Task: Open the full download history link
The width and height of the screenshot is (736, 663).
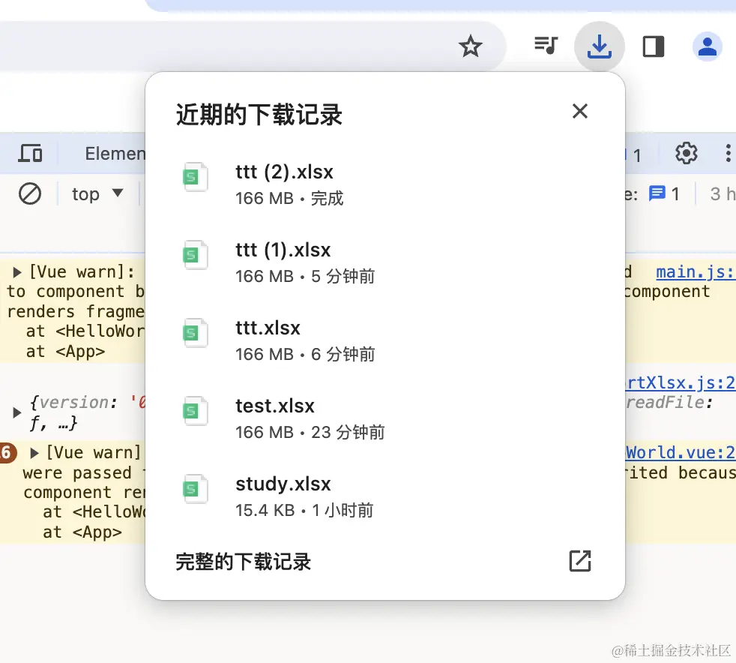Action: (x=243, y=562)
